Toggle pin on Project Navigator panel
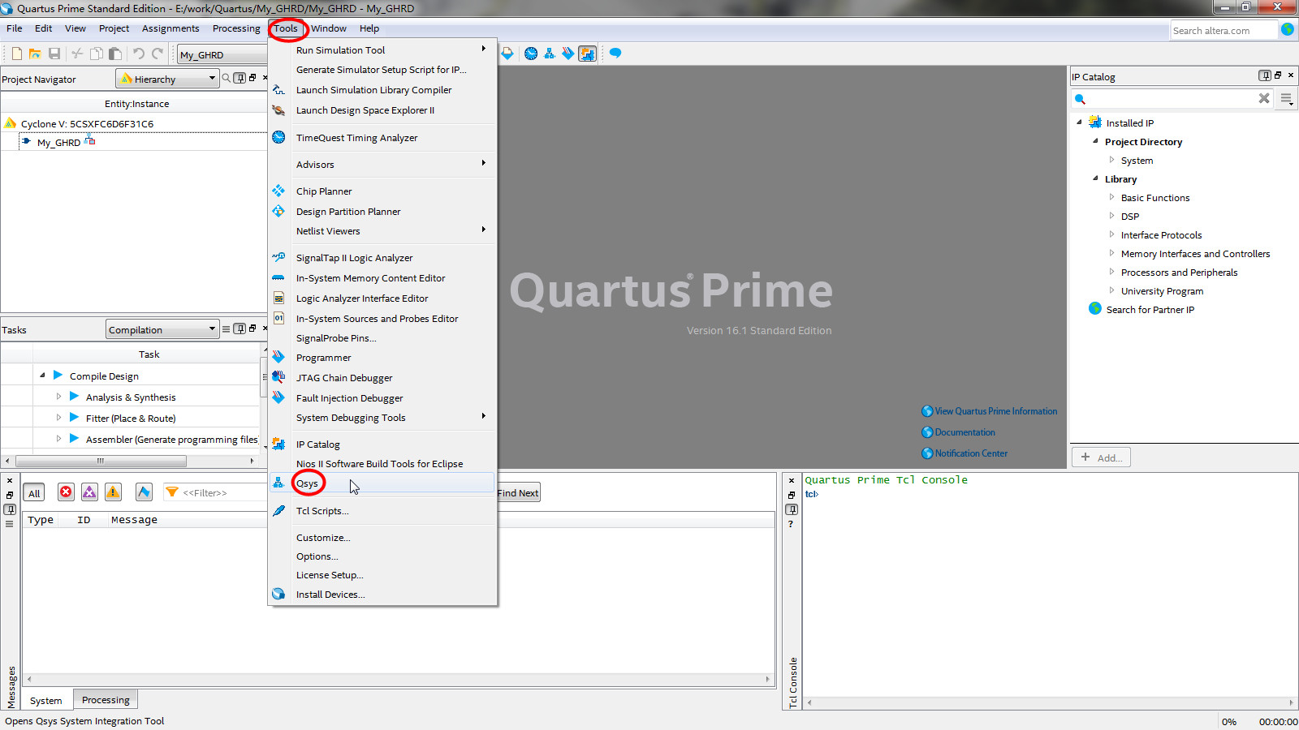This screenshot has height=730, width=1299. pyautogui.click(x=240, y=78)
